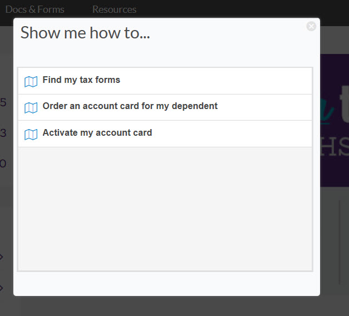Click map icon beside Order an account card

point(31,108)
